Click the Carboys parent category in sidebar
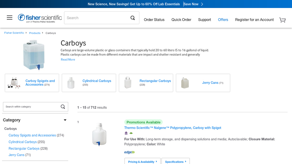This screenshot has height=164, width=292. [x=11, y=129]
